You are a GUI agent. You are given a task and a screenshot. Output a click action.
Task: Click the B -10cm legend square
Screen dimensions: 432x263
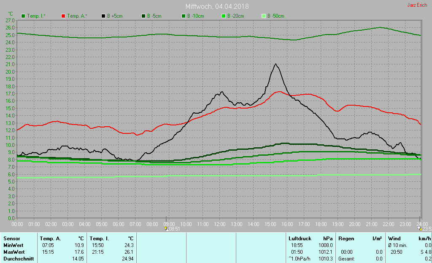[184, 16]
